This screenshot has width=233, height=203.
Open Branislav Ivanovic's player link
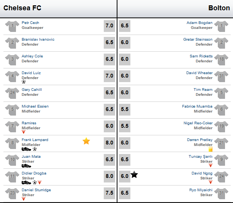38,40
